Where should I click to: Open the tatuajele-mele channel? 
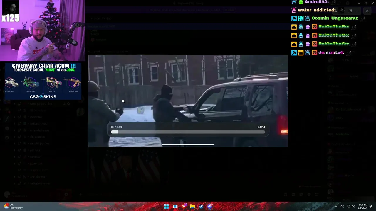tap(40, 183)
